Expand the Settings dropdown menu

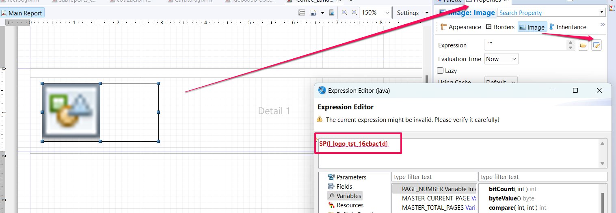pos(413,13)
